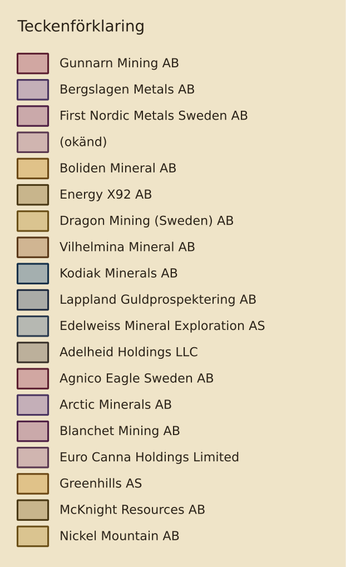Click the Agnico Eagle Sweden AB swatch

tap(33, 378)
